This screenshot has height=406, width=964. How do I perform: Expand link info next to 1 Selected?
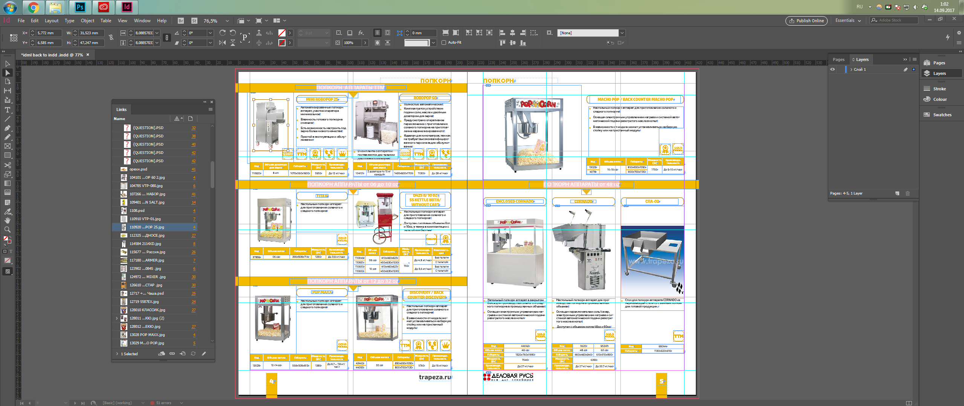(117, 354)
